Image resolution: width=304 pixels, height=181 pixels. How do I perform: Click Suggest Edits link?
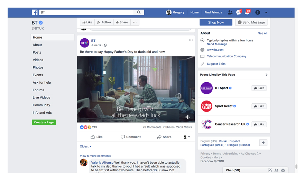(x=216, y=64)
